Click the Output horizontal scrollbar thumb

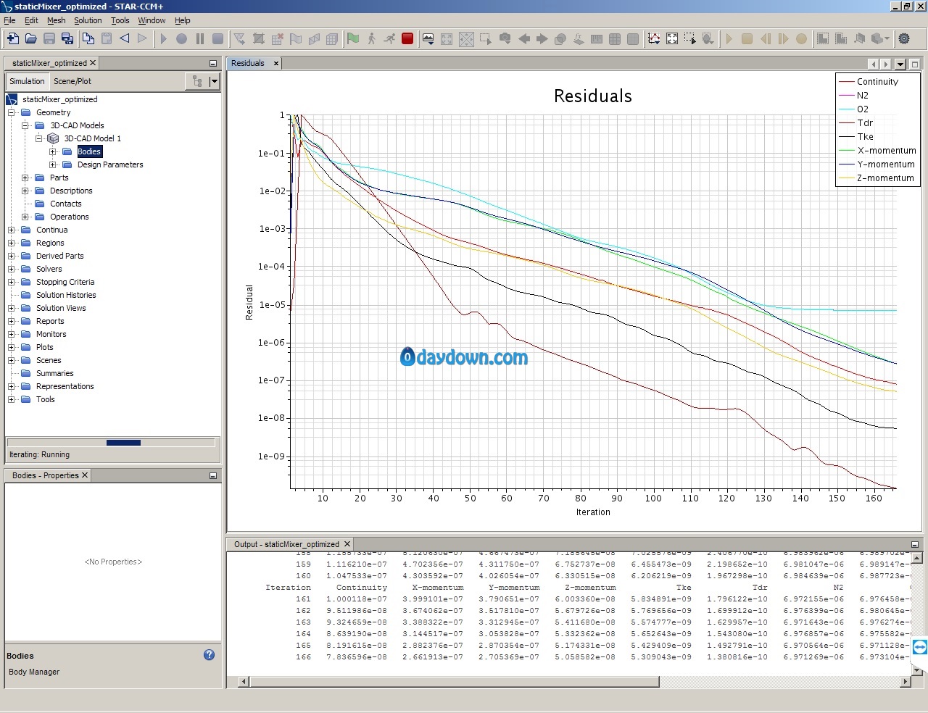point(455,681)
